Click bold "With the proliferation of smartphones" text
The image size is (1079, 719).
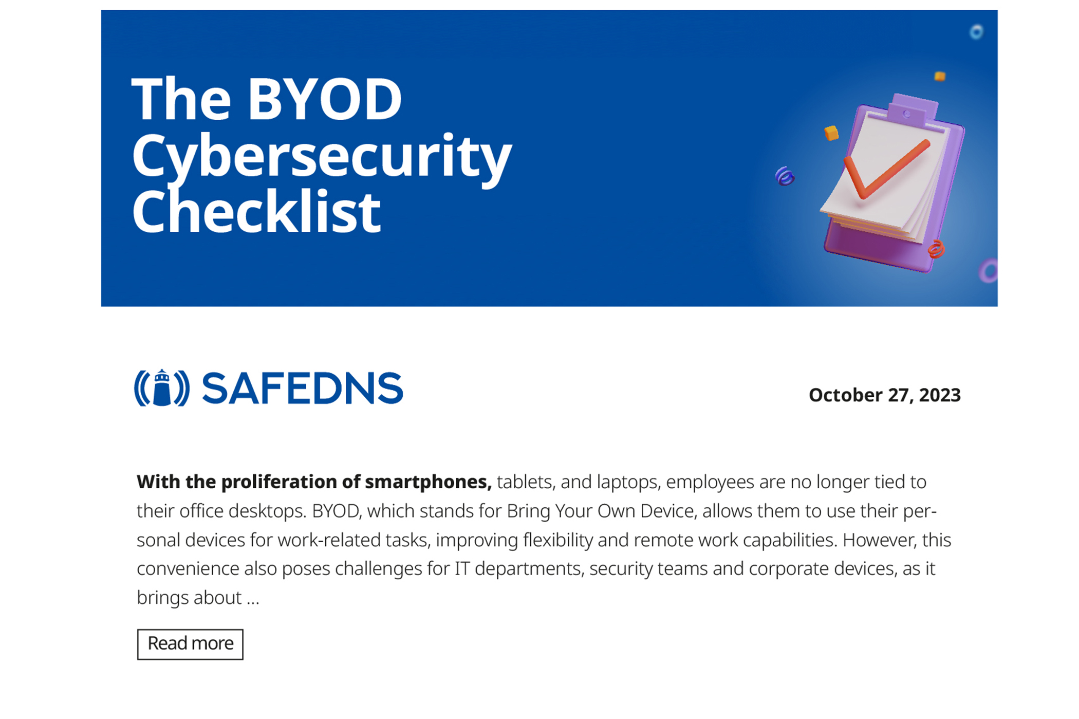pyautogui.click(x=313, y=482)
